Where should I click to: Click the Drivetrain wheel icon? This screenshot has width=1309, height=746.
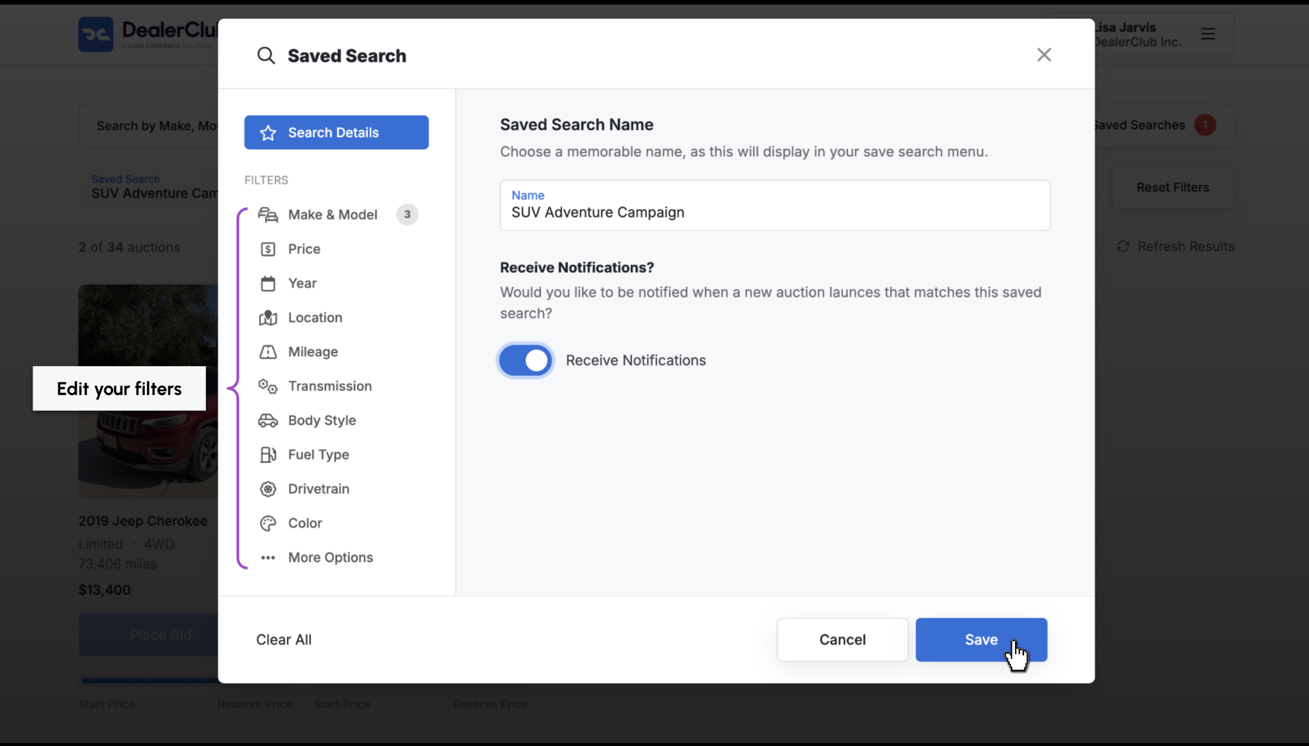267,489
